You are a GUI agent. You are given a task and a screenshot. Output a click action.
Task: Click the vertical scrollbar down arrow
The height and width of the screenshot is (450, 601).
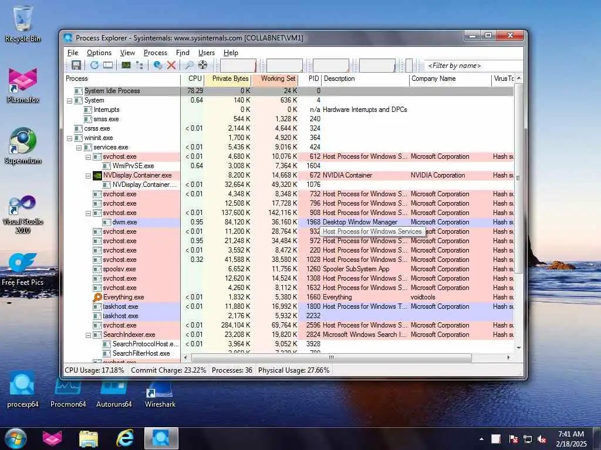pyautogui.click(x=519, y=347)
